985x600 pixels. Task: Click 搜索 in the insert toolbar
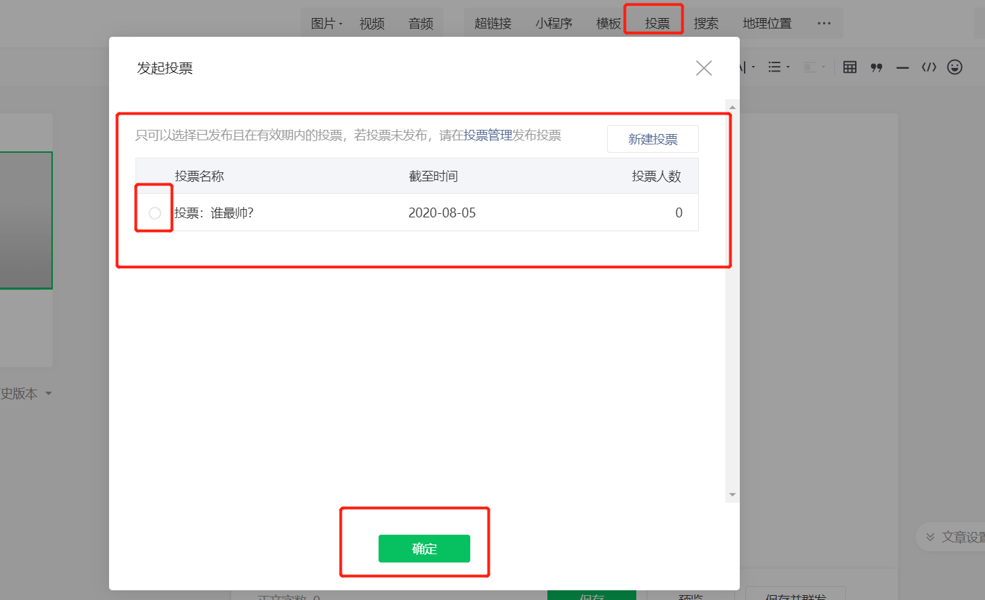[x=706, y=24]
